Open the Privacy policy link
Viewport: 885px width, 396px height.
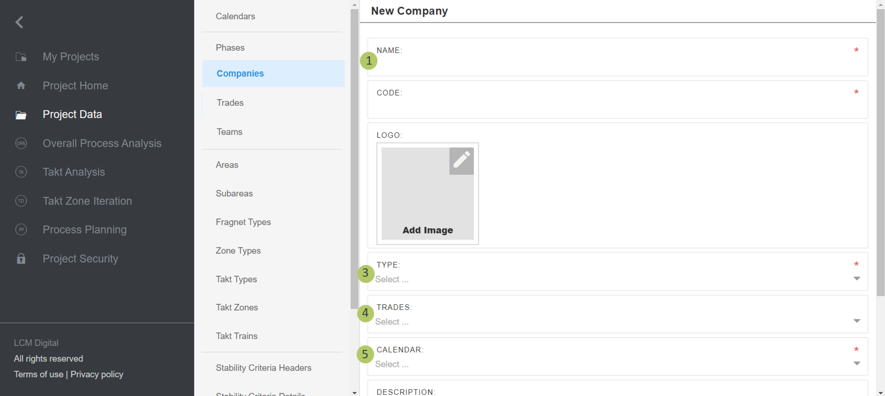click(97, 374)
